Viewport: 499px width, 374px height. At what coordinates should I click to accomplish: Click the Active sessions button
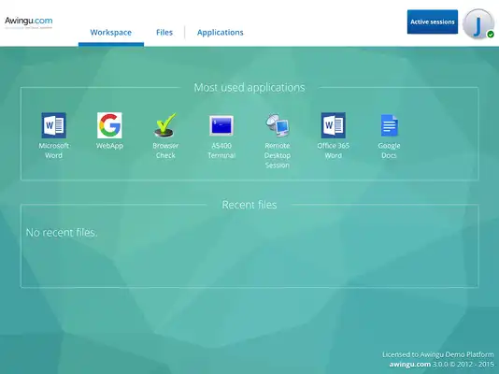click(x=433, y=22)
